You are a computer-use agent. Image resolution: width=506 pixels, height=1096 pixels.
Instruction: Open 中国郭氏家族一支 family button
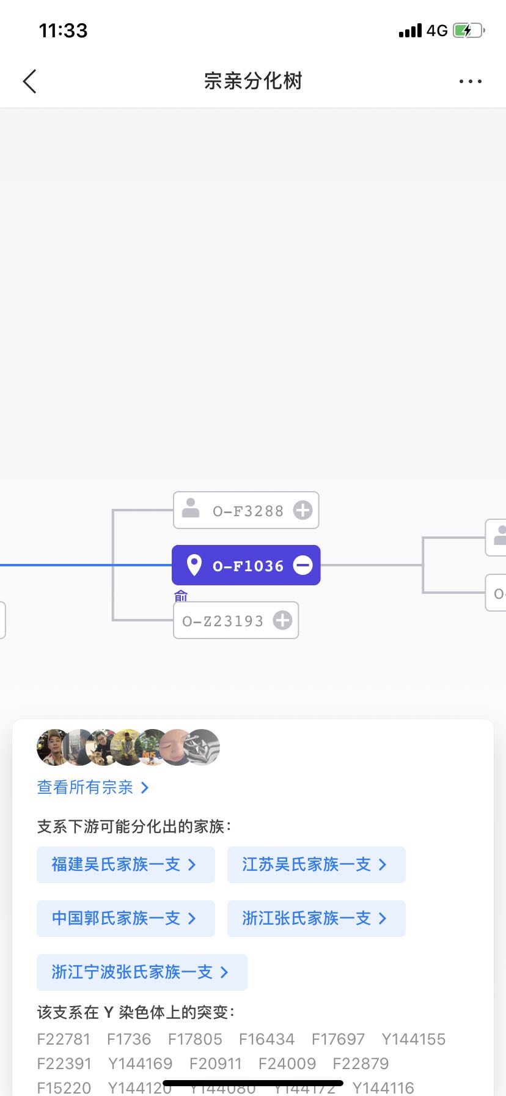tap(125, 918)
